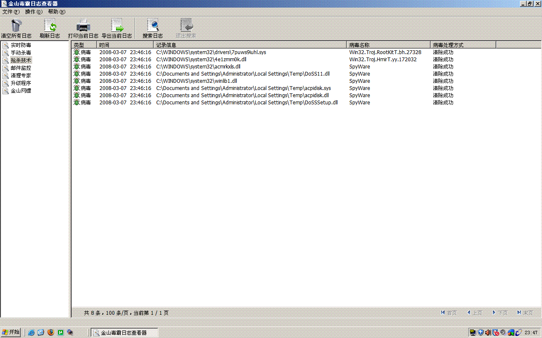Select bug icon of DoSS11.dll row
This screenshot has width=542, height=338.
coord(77,74)
